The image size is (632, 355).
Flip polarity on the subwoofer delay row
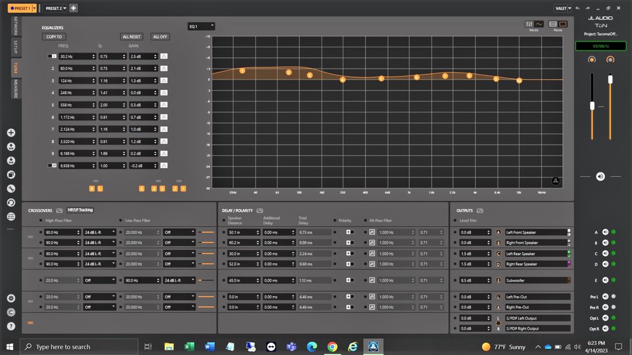350,280
